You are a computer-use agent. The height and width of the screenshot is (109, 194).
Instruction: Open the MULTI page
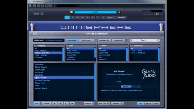[111, 18]
